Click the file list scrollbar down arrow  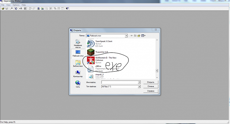157,78
